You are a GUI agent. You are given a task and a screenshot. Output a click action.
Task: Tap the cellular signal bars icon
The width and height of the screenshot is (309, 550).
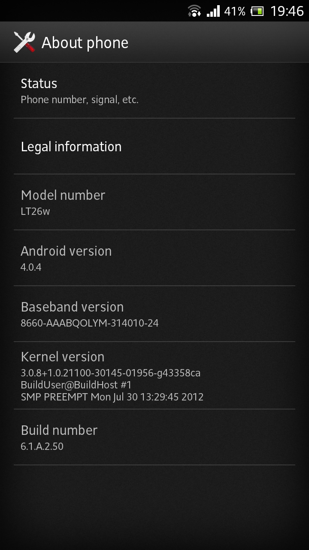[x=213, y=11]
